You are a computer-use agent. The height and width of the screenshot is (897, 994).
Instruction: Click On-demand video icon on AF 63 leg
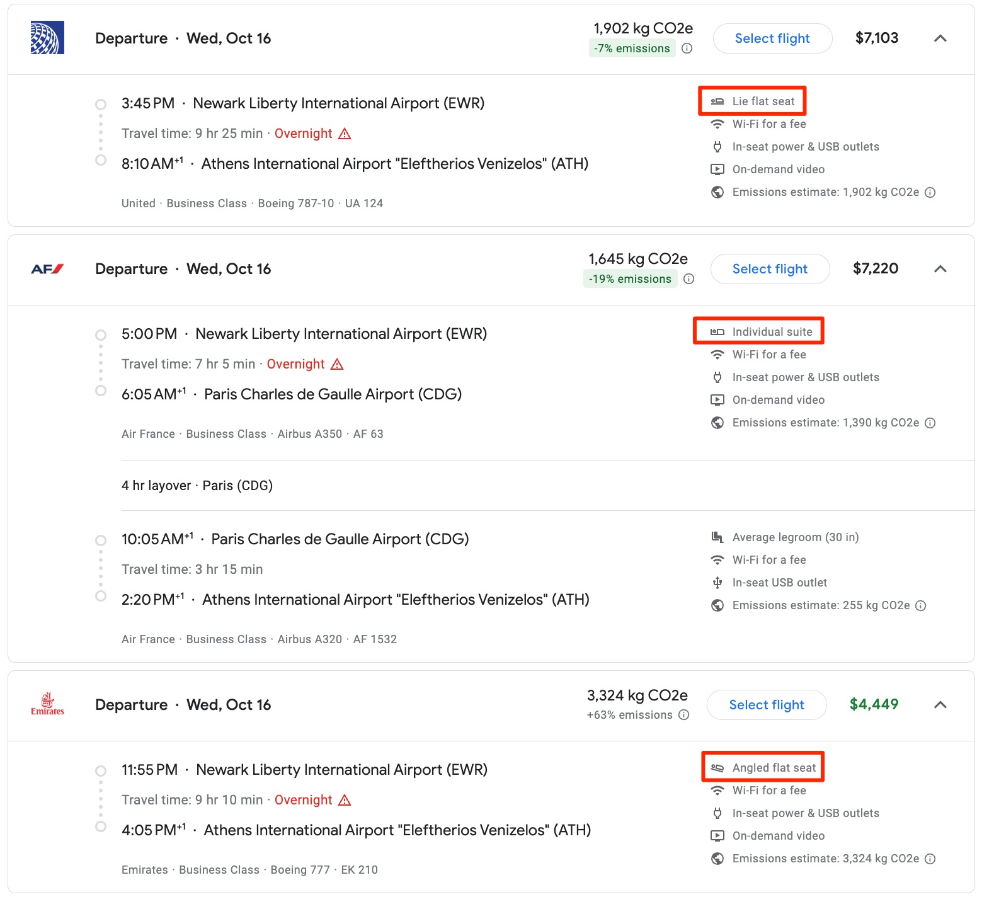coord(717,400)
